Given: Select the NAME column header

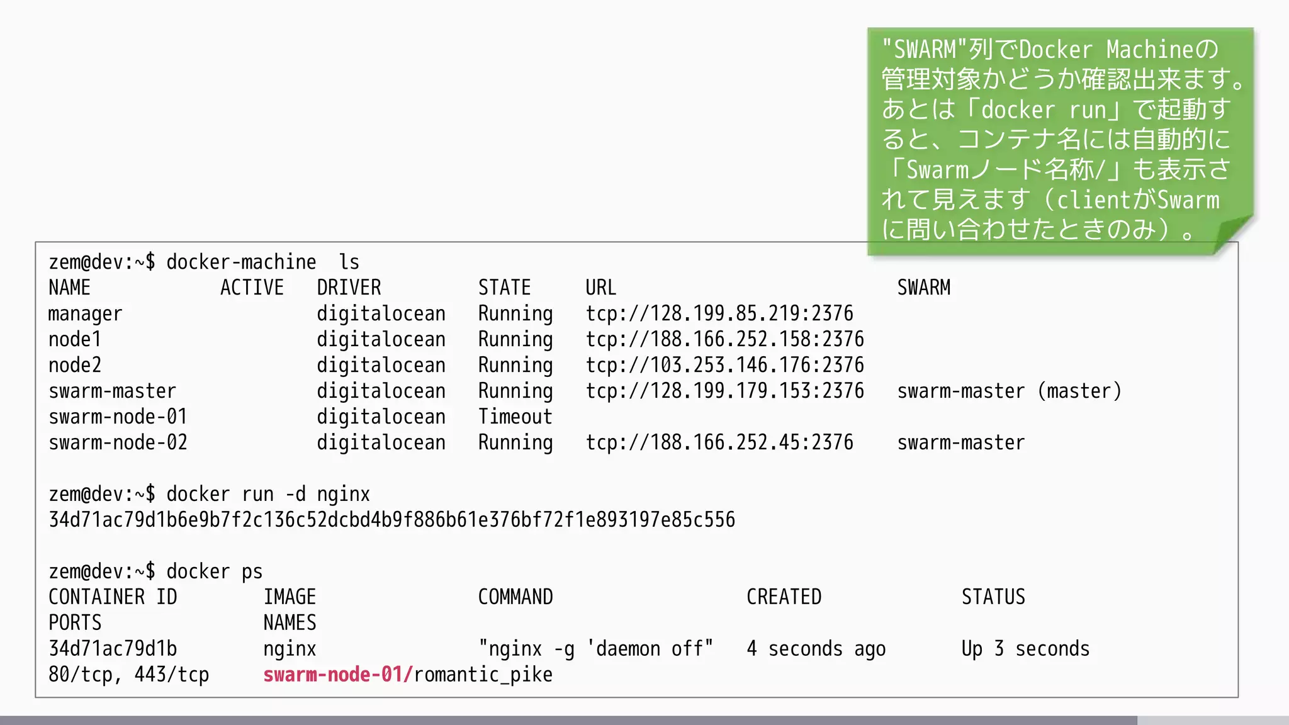Looking at the screenshot, I should (69, 288).
